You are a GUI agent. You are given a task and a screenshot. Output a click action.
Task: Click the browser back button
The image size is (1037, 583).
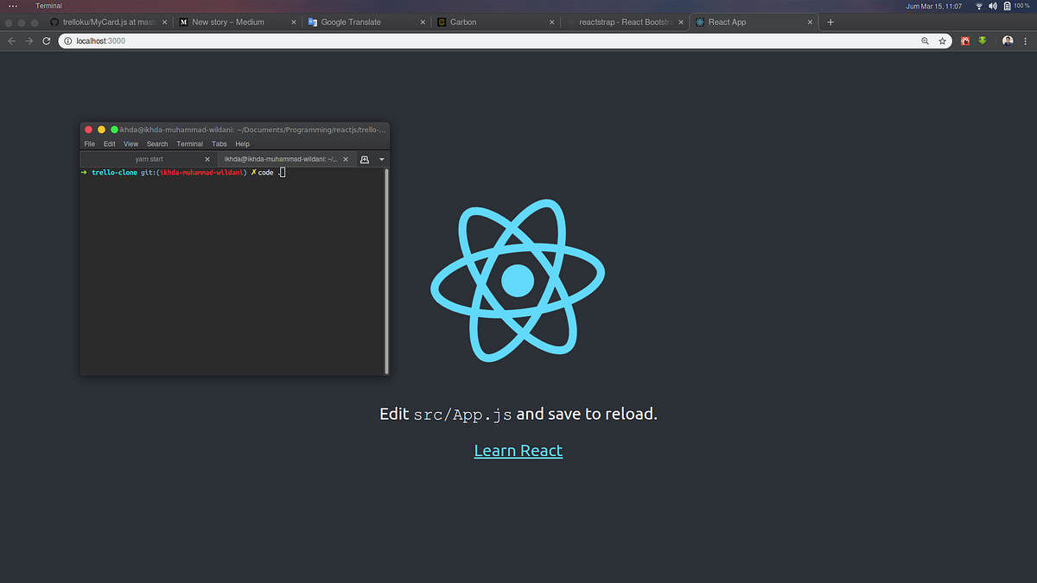tap(11, 41)
